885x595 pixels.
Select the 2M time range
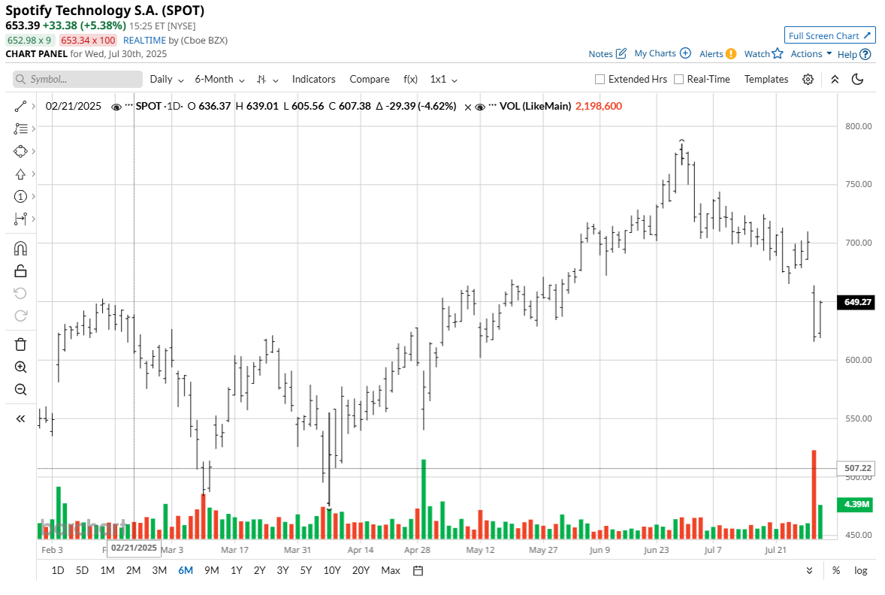[x=133, y=571]
